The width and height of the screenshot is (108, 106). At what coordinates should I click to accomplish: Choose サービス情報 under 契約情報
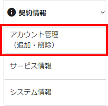coord(55,66)
